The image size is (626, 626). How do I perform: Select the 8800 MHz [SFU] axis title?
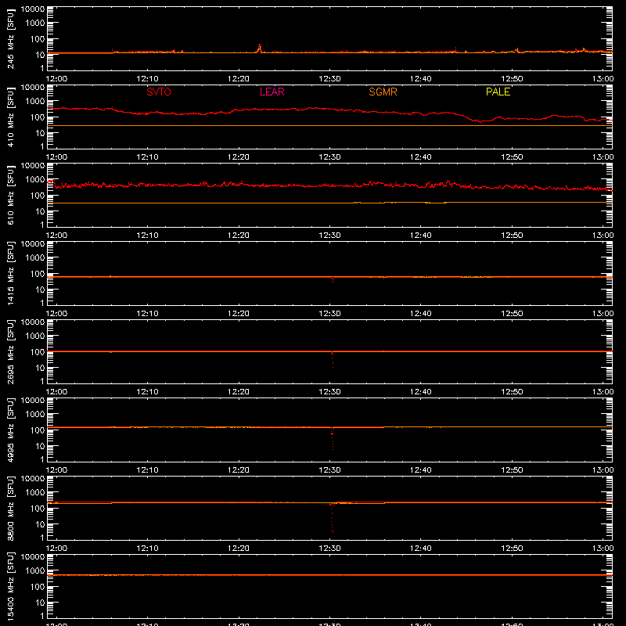tap(10, 508)
